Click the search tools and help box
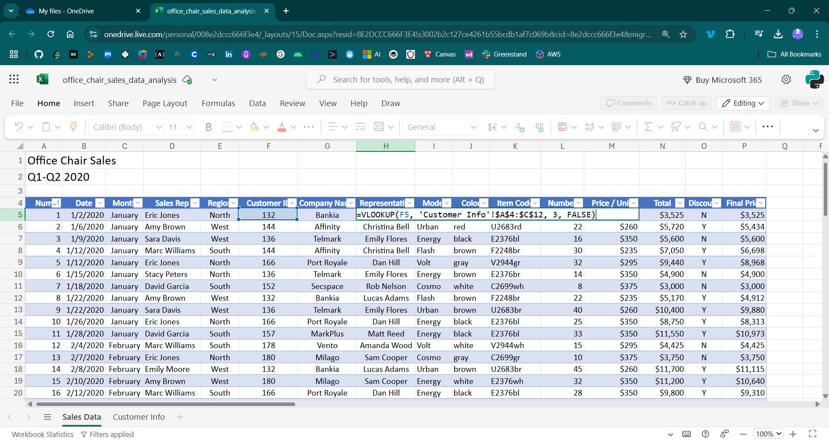The height and width of the screenshot is (440, 829). 400,79
